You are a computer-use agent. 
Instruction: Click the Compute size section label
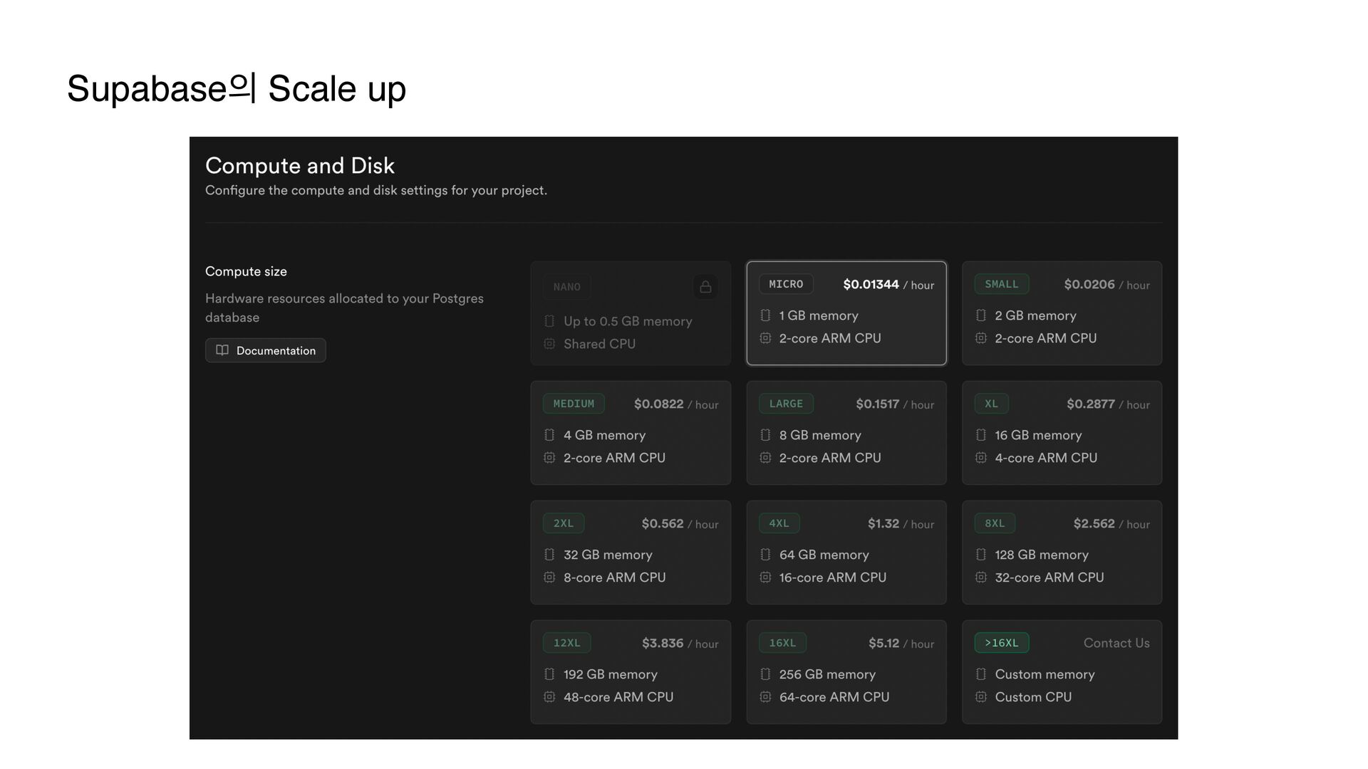pyautogui.click(x=246, y=271)
